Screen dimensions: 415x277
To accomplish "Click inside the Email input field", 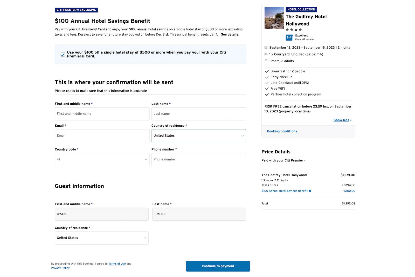I will point(102,136).
